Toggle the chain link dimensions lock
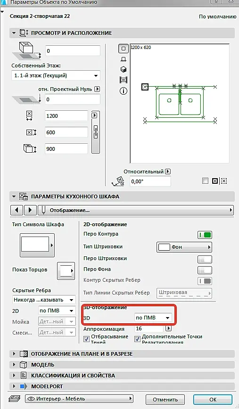 click(x=96, y=132)
